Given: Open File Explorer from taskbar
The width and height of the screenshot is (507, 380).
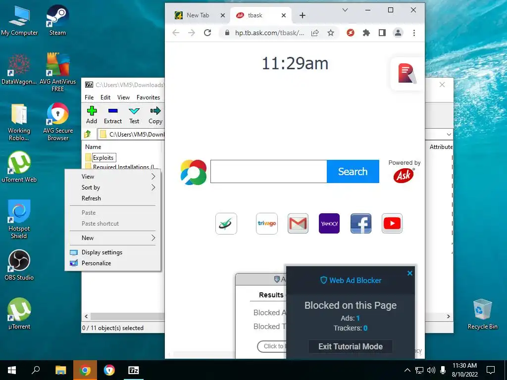Looking at the screenshot, I should [60, 370].
